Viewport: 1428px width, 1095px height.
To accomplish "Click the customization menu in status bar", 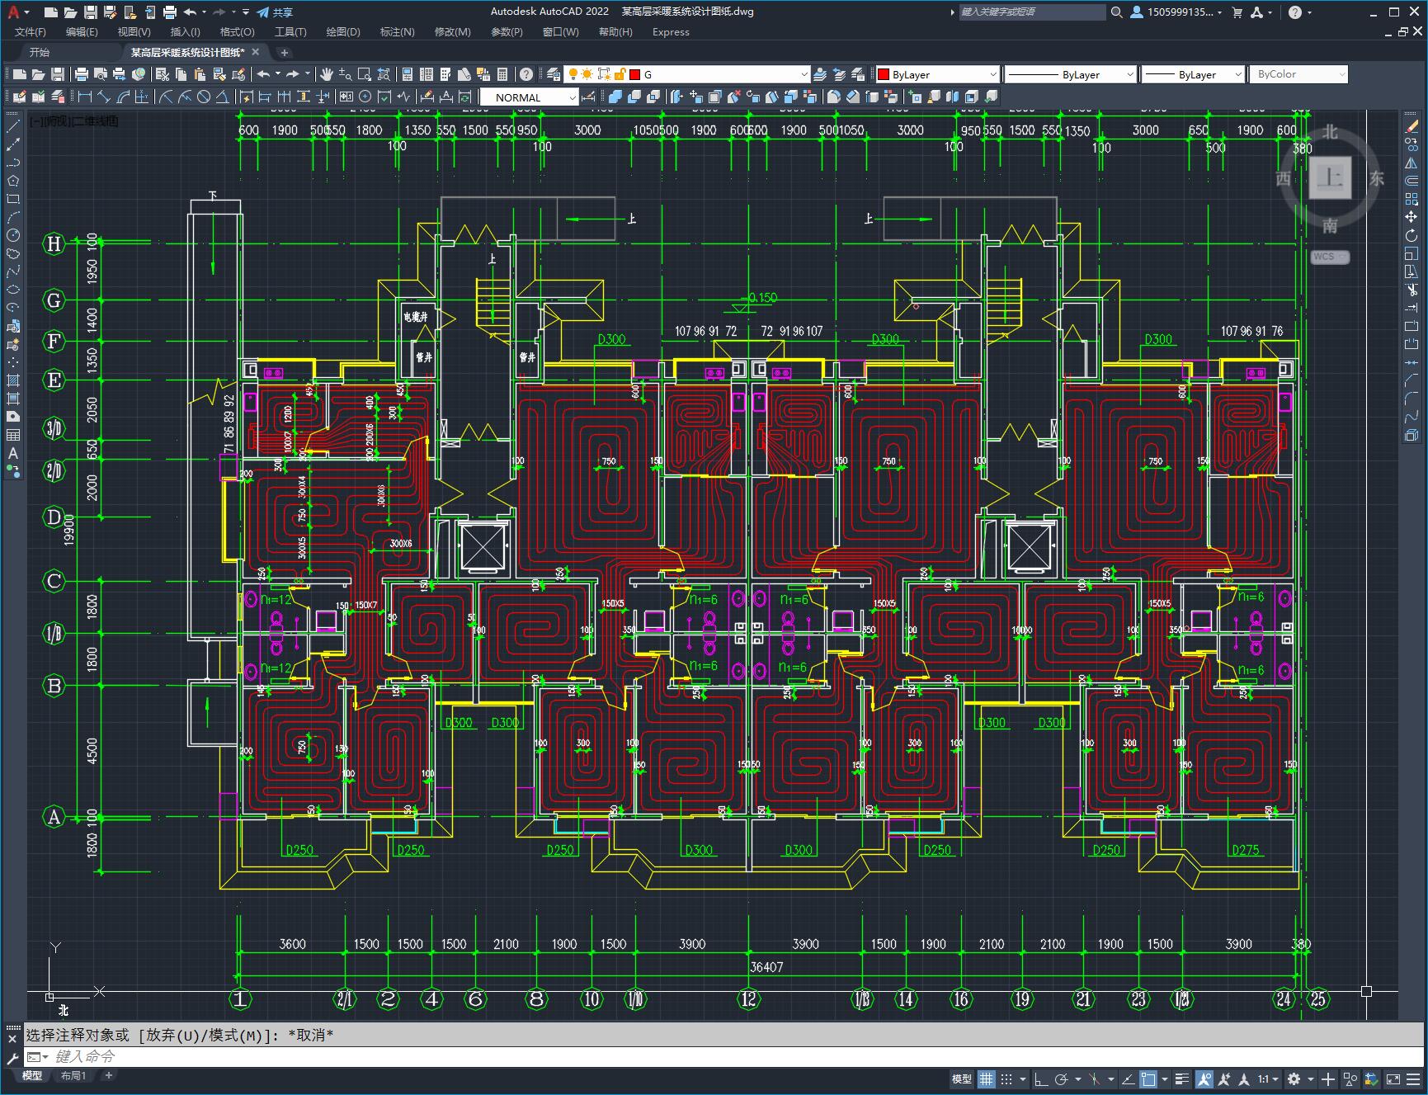I will [1412, 1078].
